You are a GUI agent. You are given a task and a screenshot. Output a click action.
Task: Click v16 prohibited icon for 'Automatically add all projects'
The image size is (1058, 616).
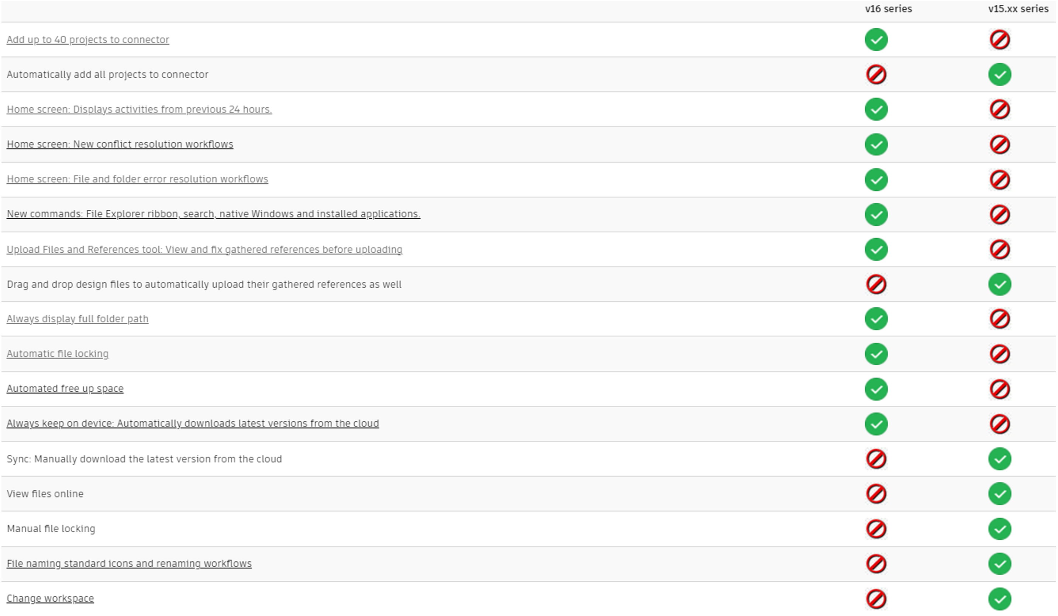pos(876,74)
